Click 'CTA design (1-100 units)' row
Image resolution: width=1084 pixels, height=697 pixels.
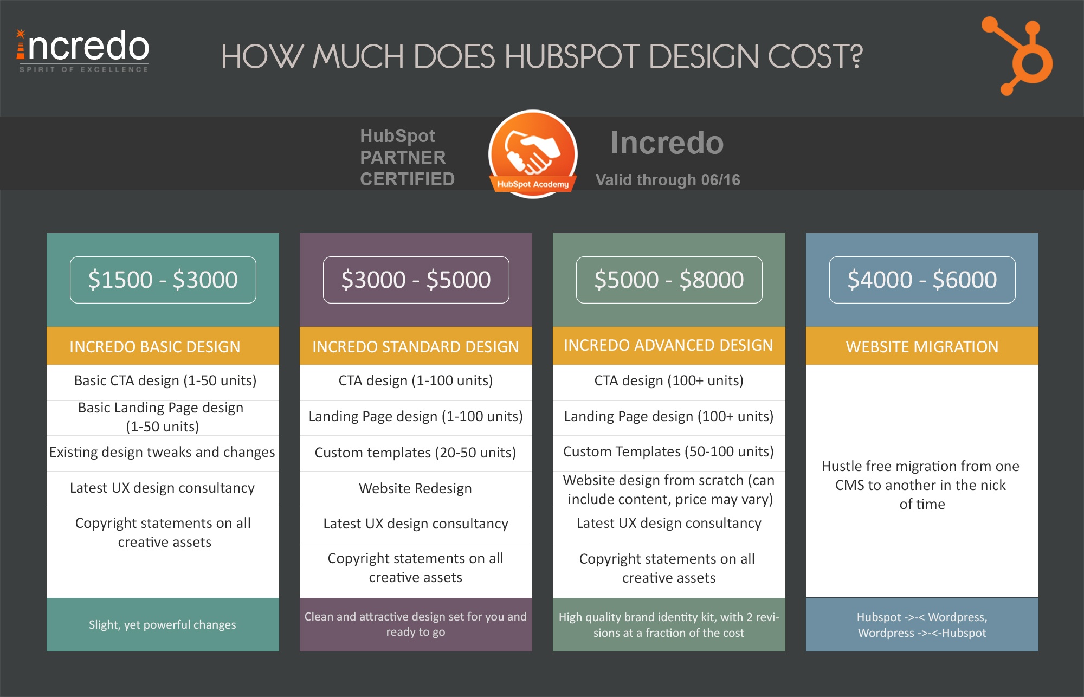[416, 382]
